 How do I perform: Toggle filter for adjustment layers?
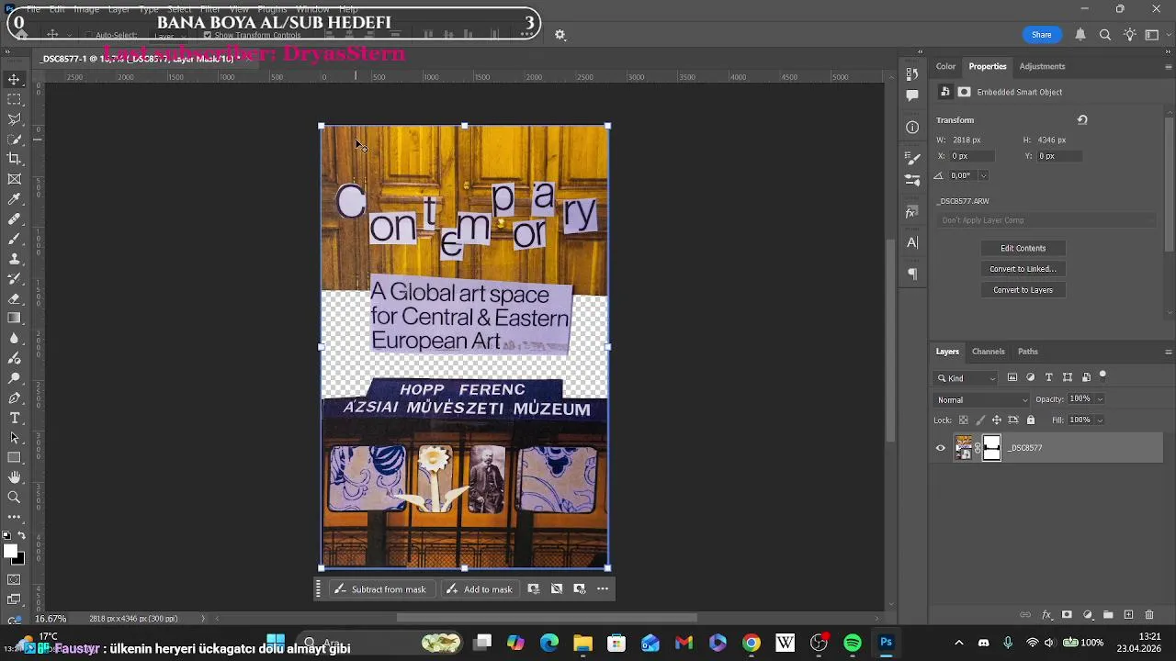(x=1031, y=377)
